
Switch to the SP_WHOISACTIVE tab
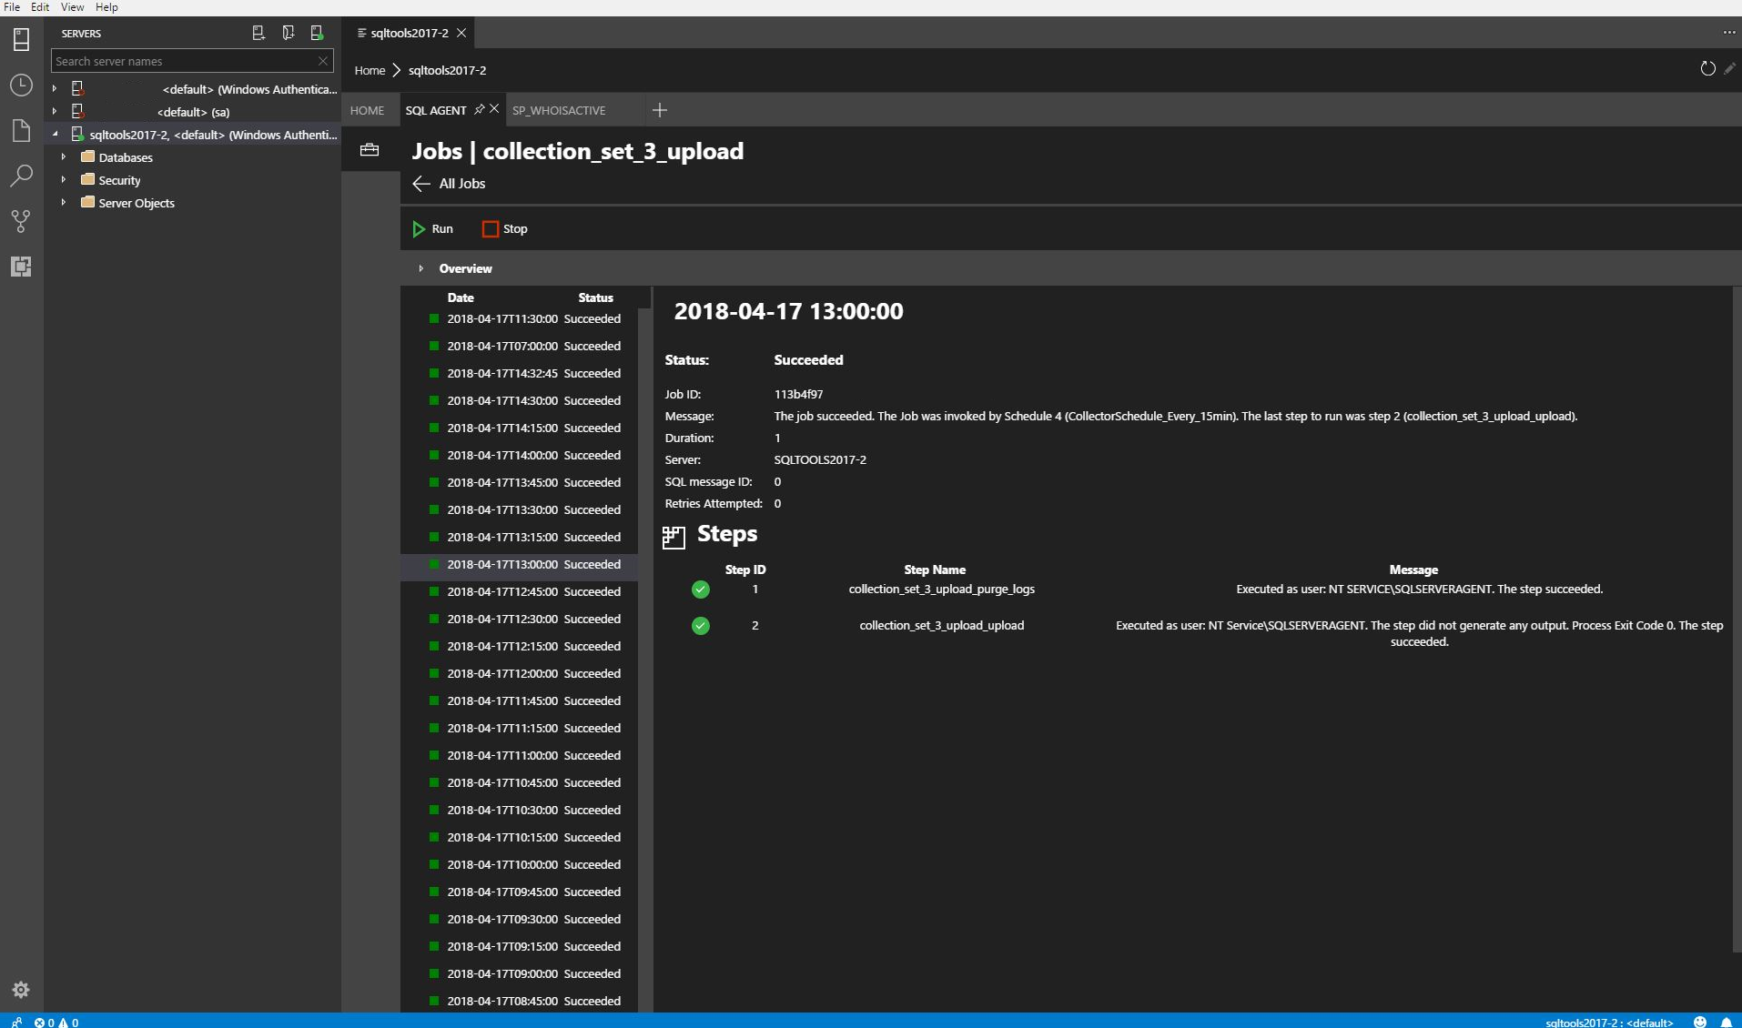click(559, 110)
